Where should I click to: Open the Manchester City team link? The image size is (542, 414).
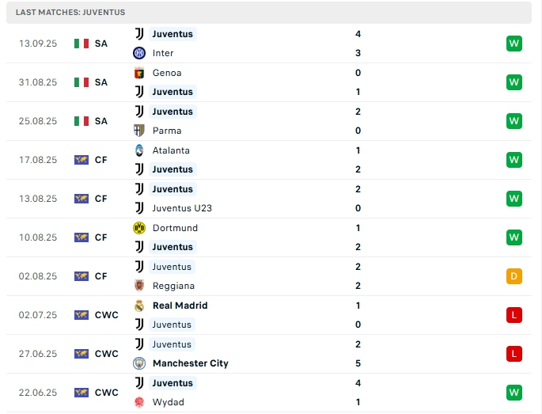[x=190, y=363]
